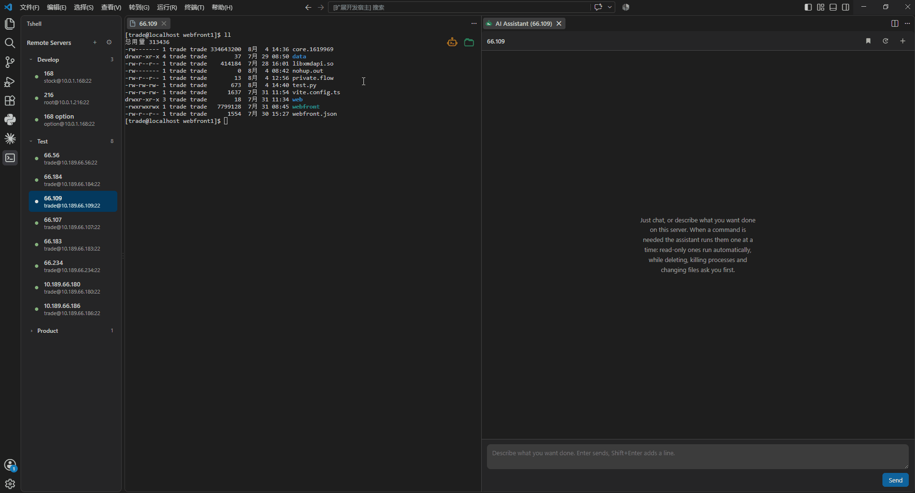
Task: Open the Search view in activity bar
Action: click(x=10, y=43)
